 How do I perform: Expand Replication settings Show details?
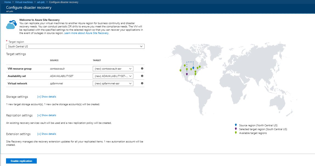[47, 115]
